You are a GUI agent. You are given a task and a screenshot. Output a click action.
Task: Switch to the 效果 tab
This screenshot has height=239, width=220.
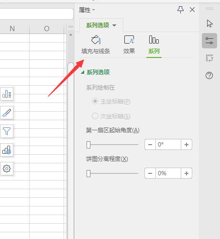click(x=129, y=45)
